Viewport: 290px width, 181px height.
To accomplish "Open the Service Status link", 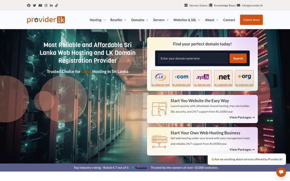I will pos(198,5).
